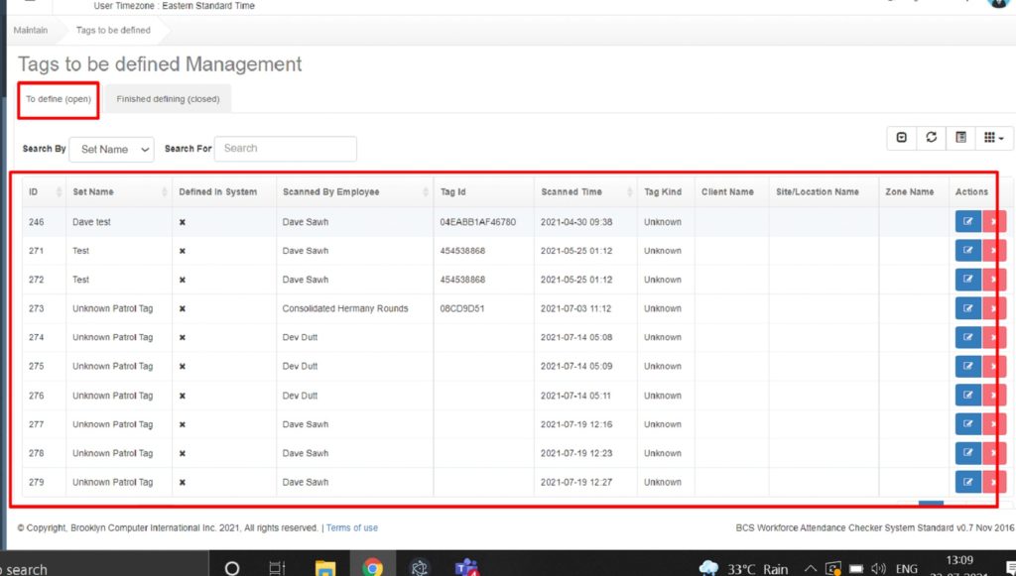Click the refresh table icon

point(931,138)
